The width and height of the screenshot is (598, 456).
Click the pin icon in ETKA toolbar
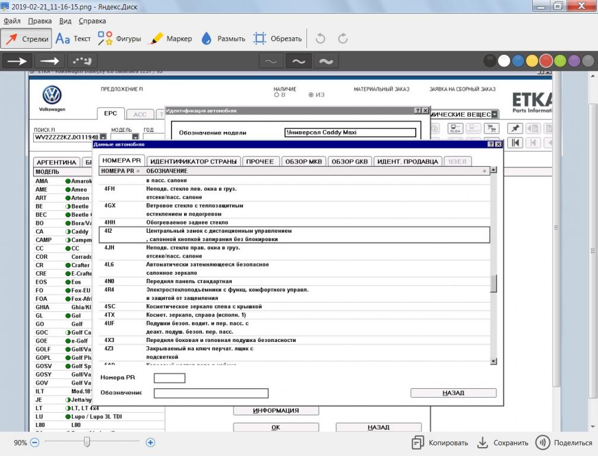tap(515, 128)
